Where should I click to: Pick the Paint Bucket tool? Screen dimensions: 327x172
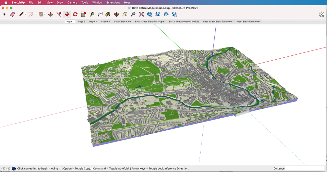[108, 14]
